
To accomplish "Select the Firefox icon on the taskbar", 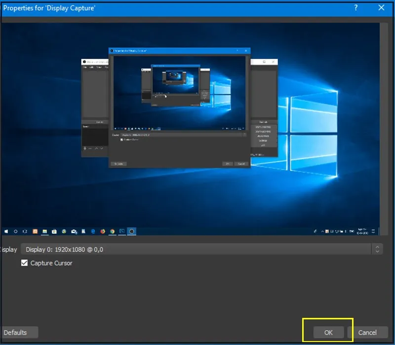I will tap(102, 231).
